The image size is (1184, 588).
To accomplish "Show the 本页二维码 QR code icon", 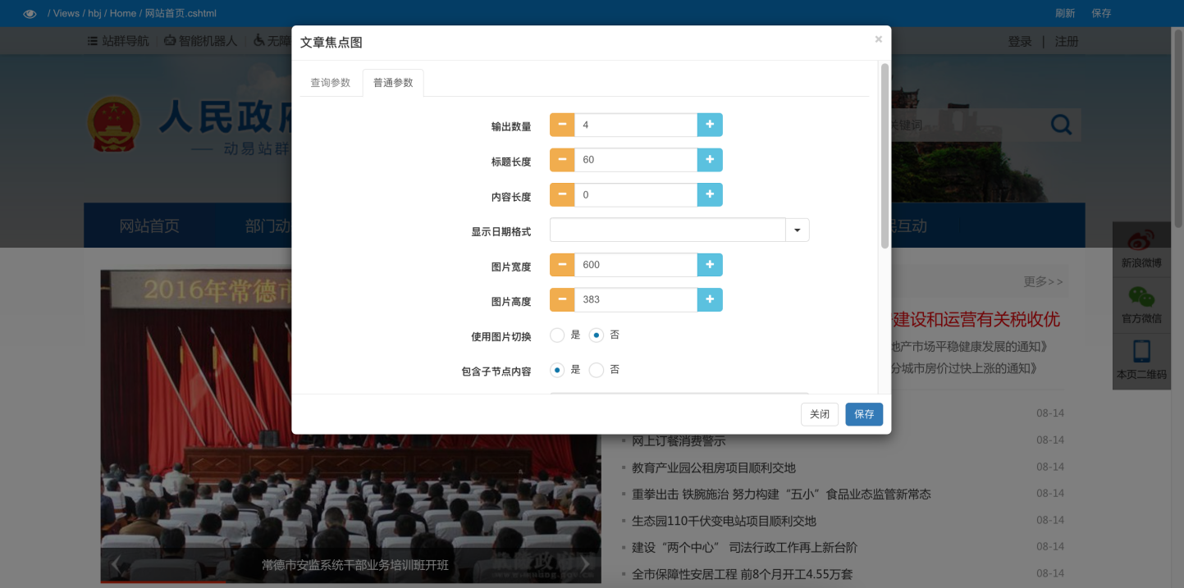I will [x=1141, y=353].
